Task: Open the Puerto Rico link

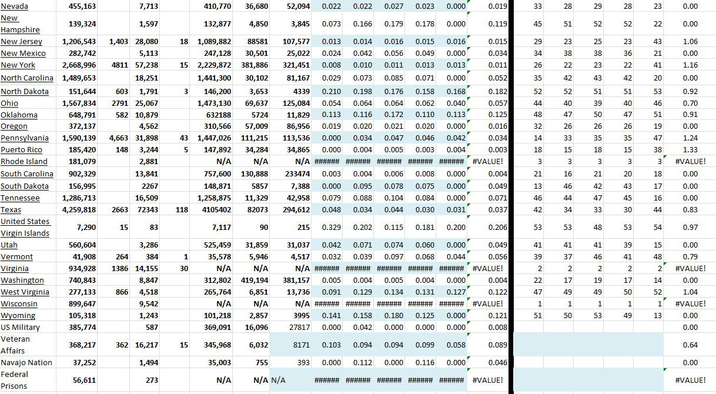Action: 21,150
